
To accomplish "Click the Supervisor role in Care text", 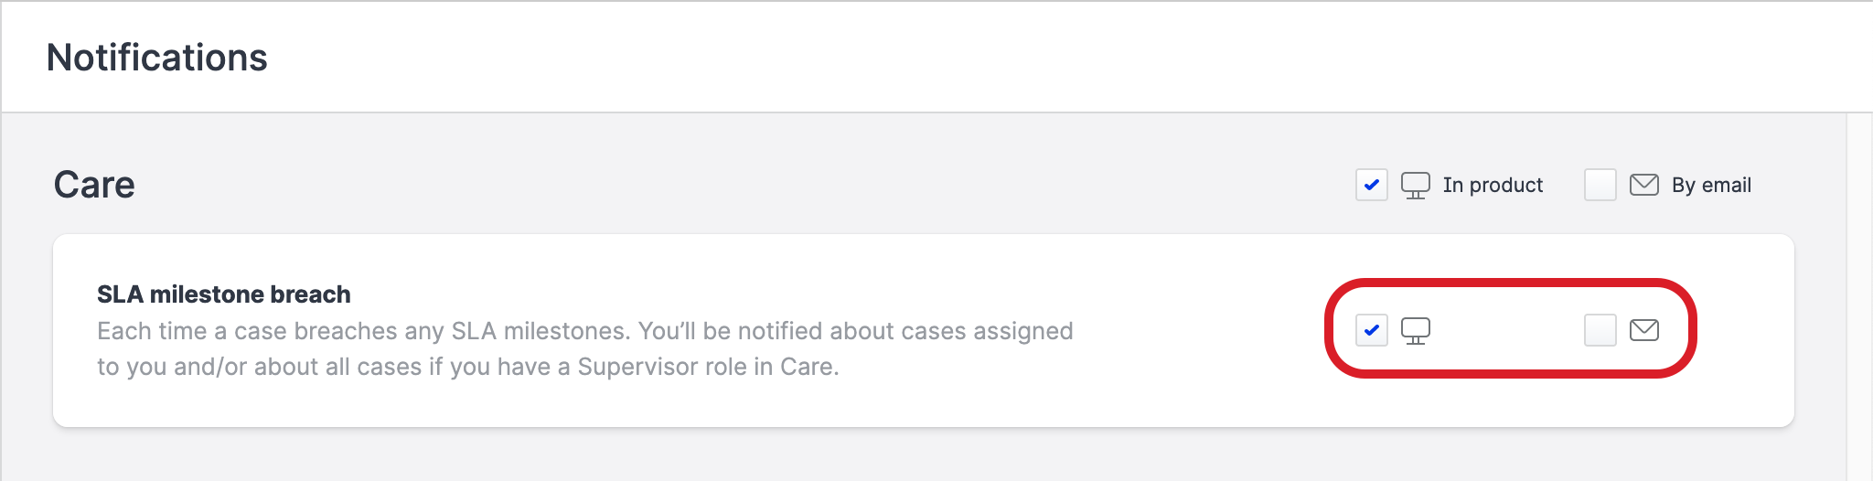I will pos(707,367).
